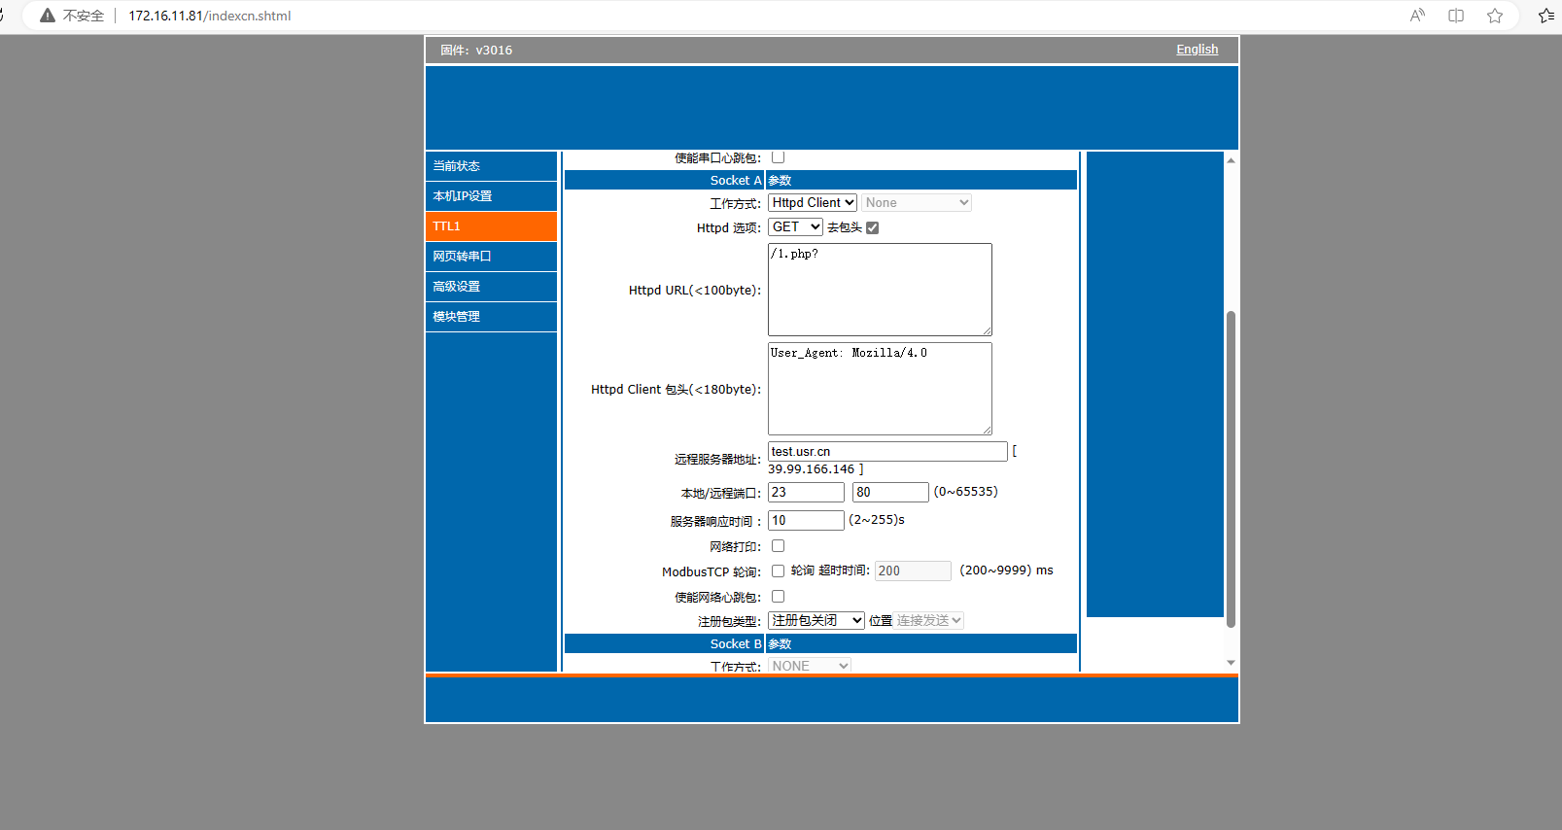Enable the ModbusTCP 轮询 checkbox
The height and width of the screenshot is (830, 1562).
[778, 571]
